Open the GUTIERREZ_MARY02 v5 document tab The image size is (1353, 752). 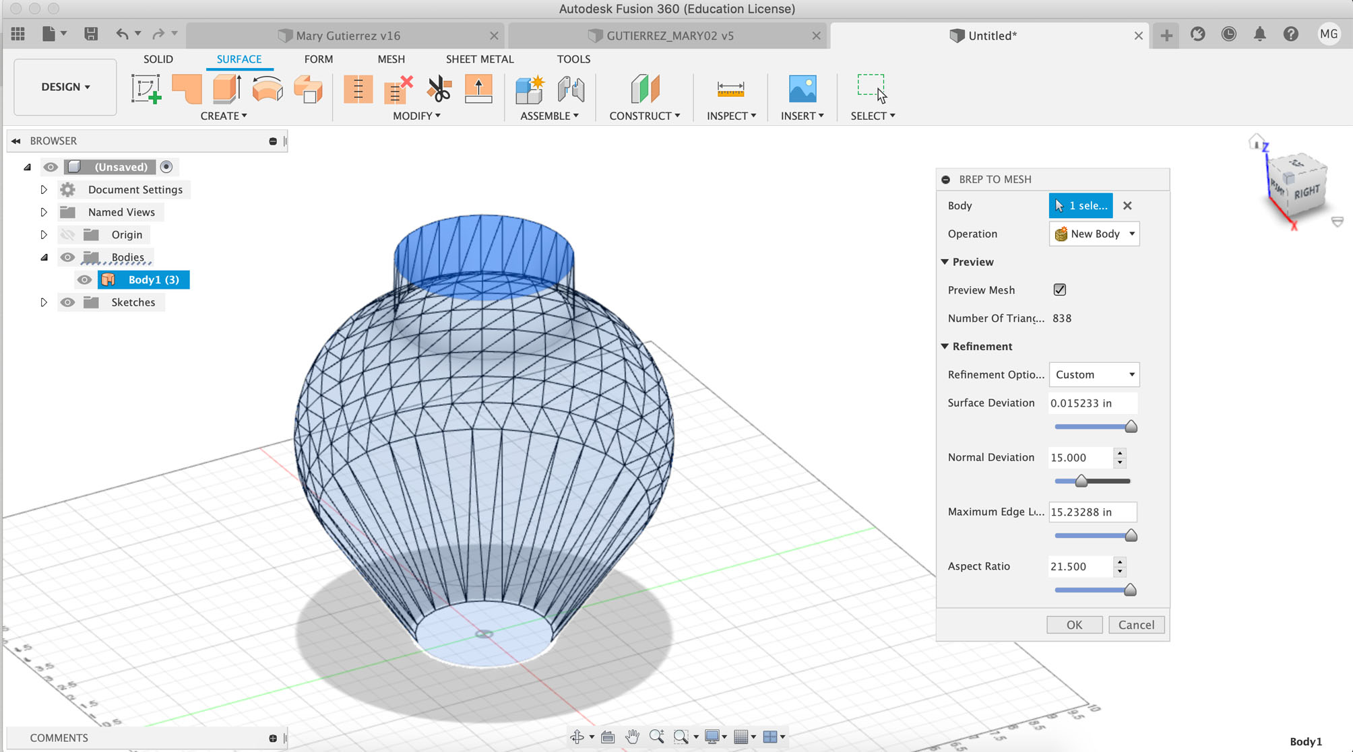[669, 36]
